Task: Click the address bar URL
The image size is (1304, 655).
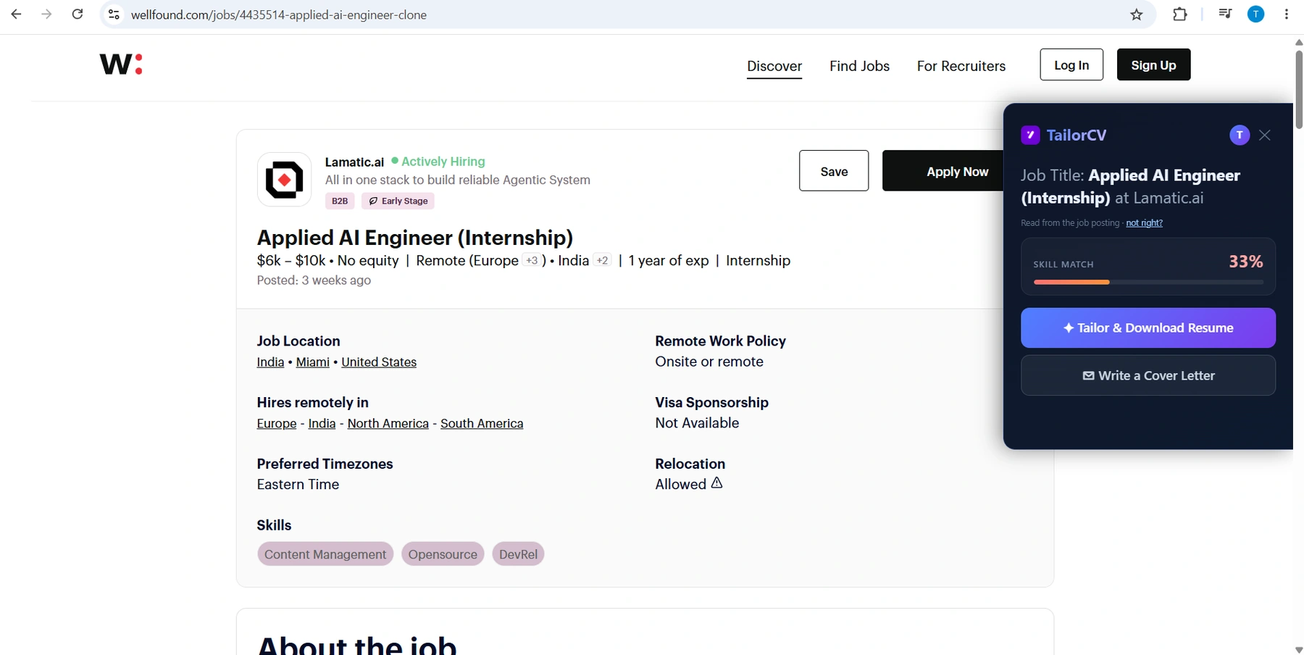Action: 279,14
